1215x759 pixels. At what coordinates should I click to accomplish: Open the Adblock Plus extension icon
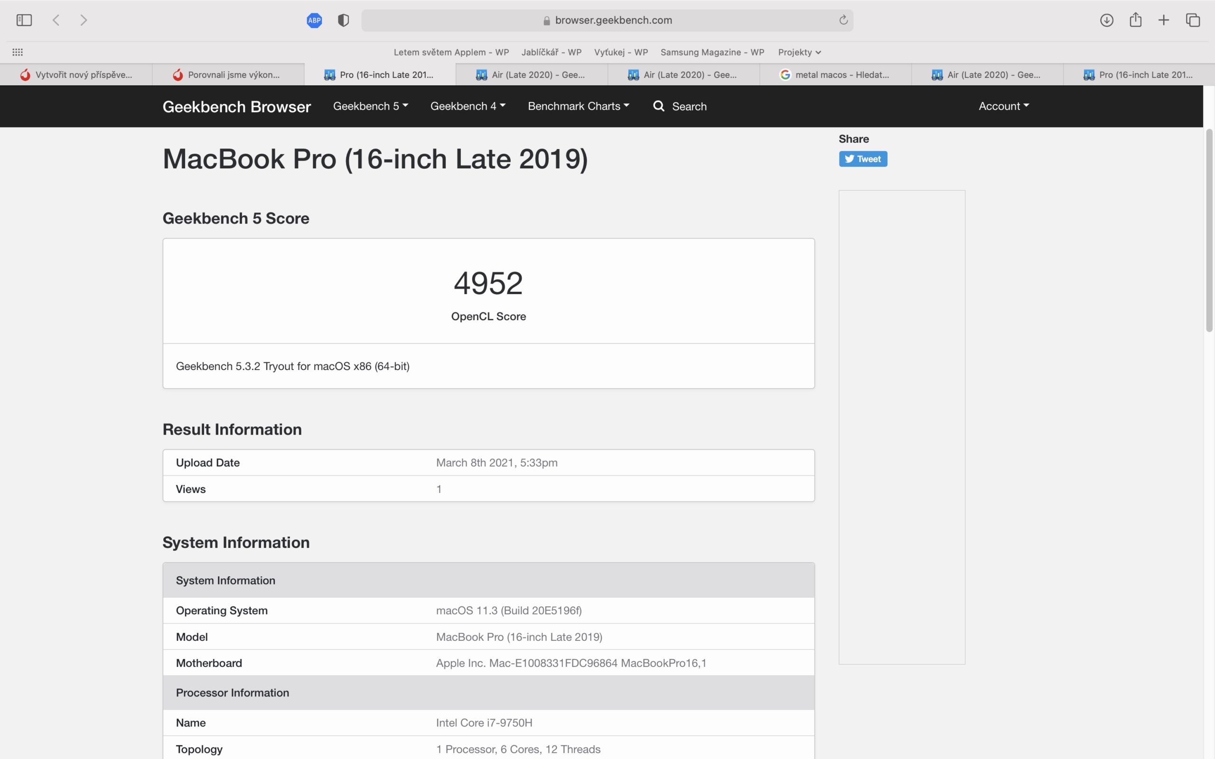point(314,20)
